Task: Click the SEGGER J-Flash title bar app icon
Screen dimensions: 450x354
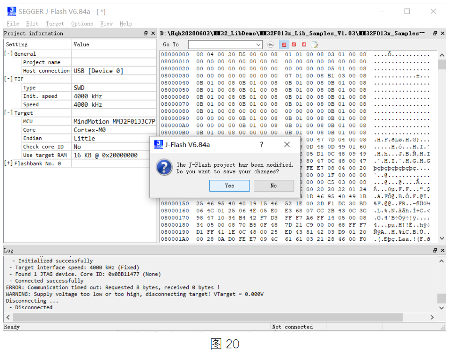Action: click(11, 11)
